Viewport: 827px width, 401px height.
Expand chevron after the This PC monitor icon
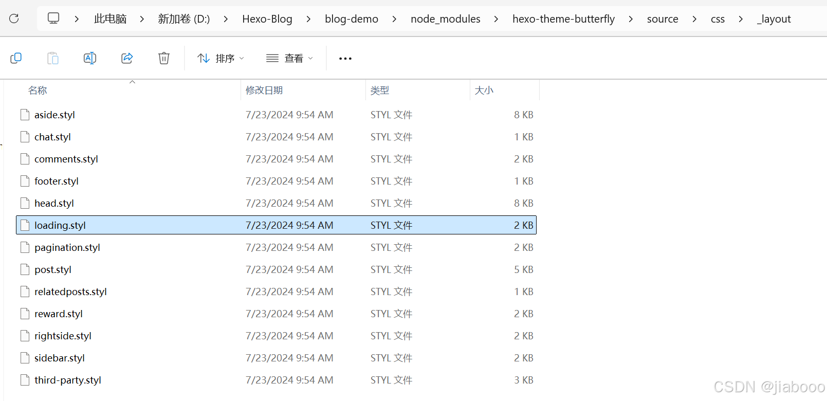click(77, 19)
